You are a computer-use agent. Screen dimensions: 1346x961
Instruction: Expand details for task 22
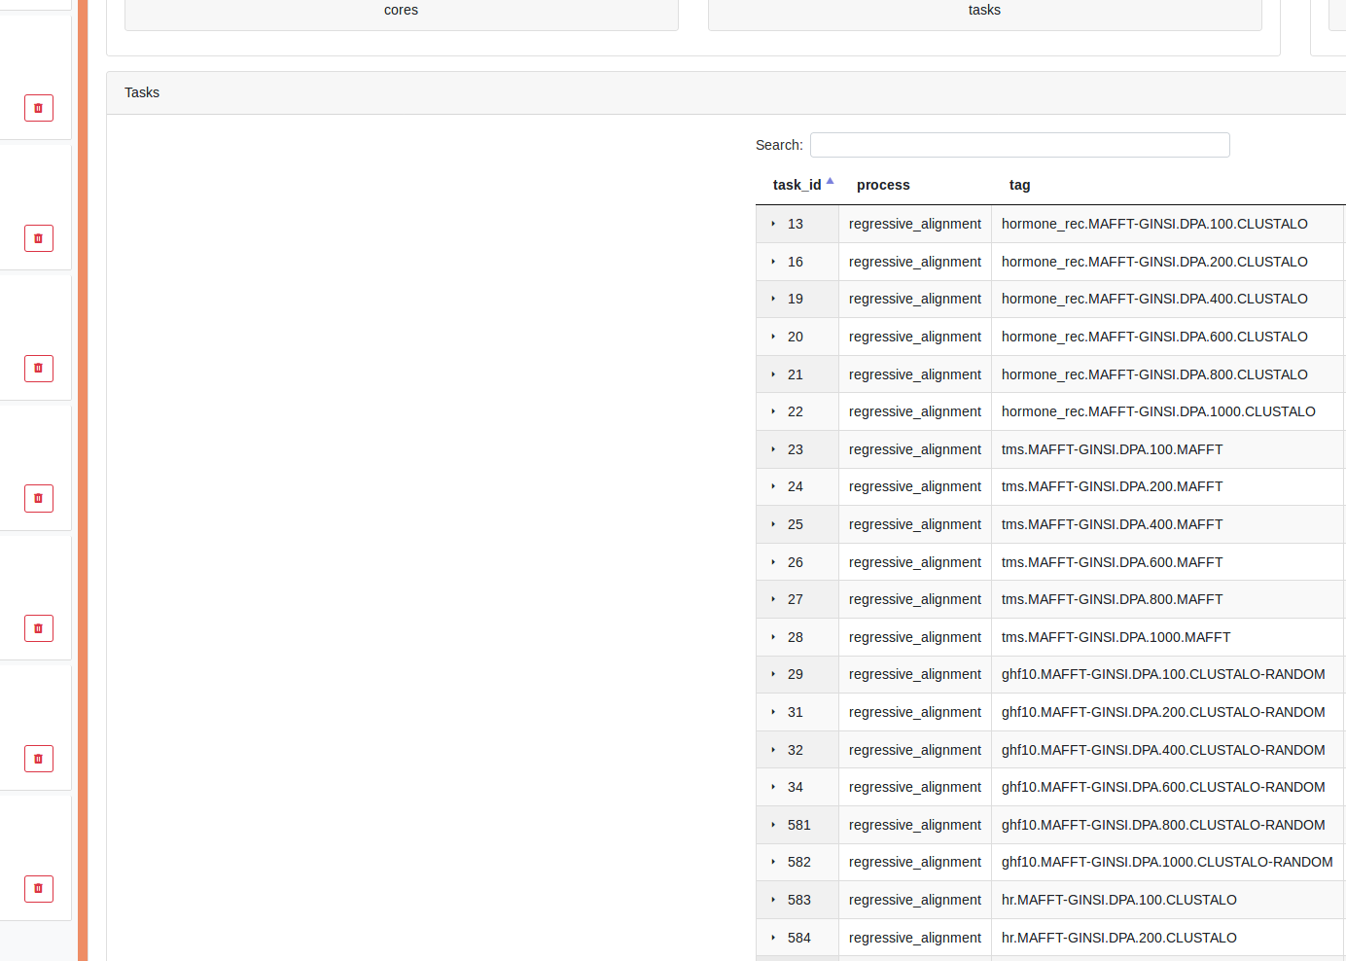(x=773, y=411)
